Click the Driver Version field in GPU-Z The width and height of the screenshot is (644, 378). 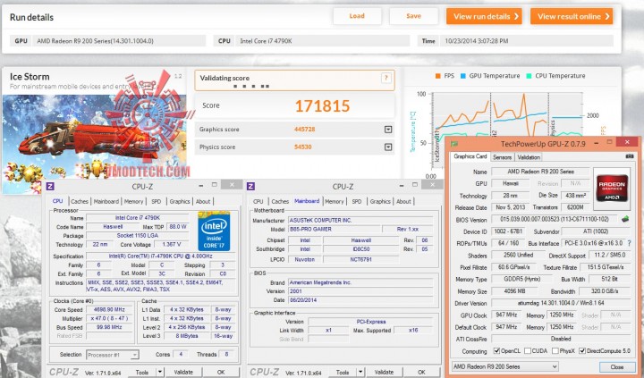coord(561,303)
